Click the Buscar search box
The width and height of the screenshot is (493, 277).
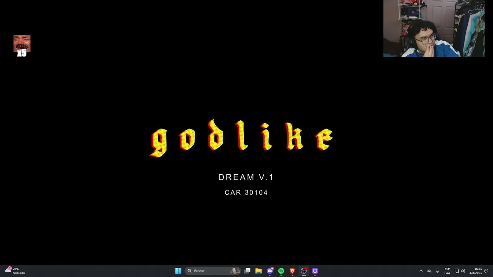click(213, 271)
